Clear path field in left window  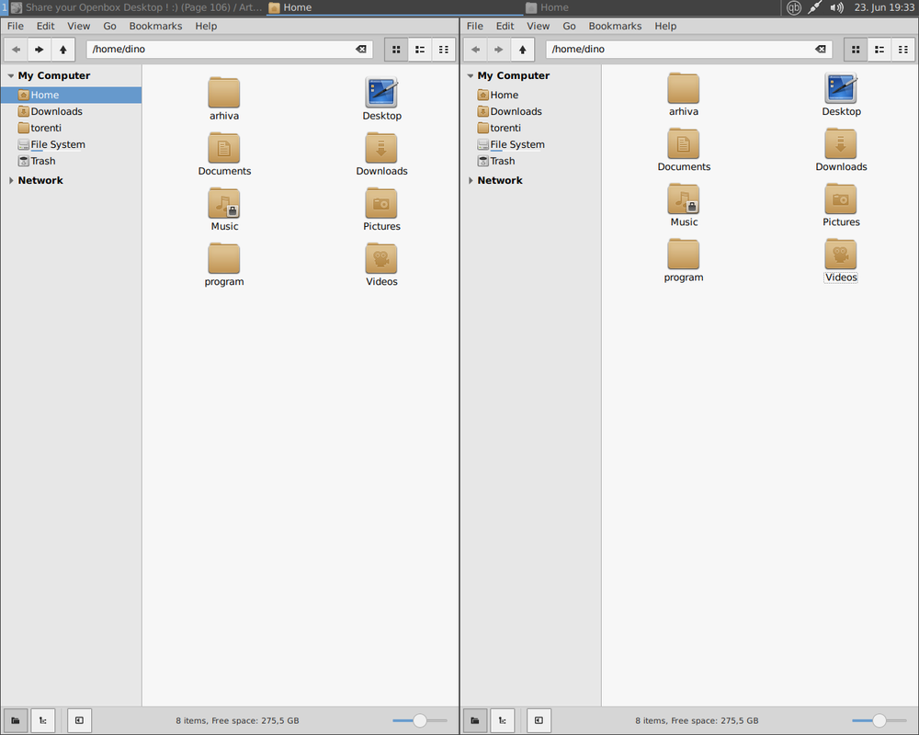361,50
